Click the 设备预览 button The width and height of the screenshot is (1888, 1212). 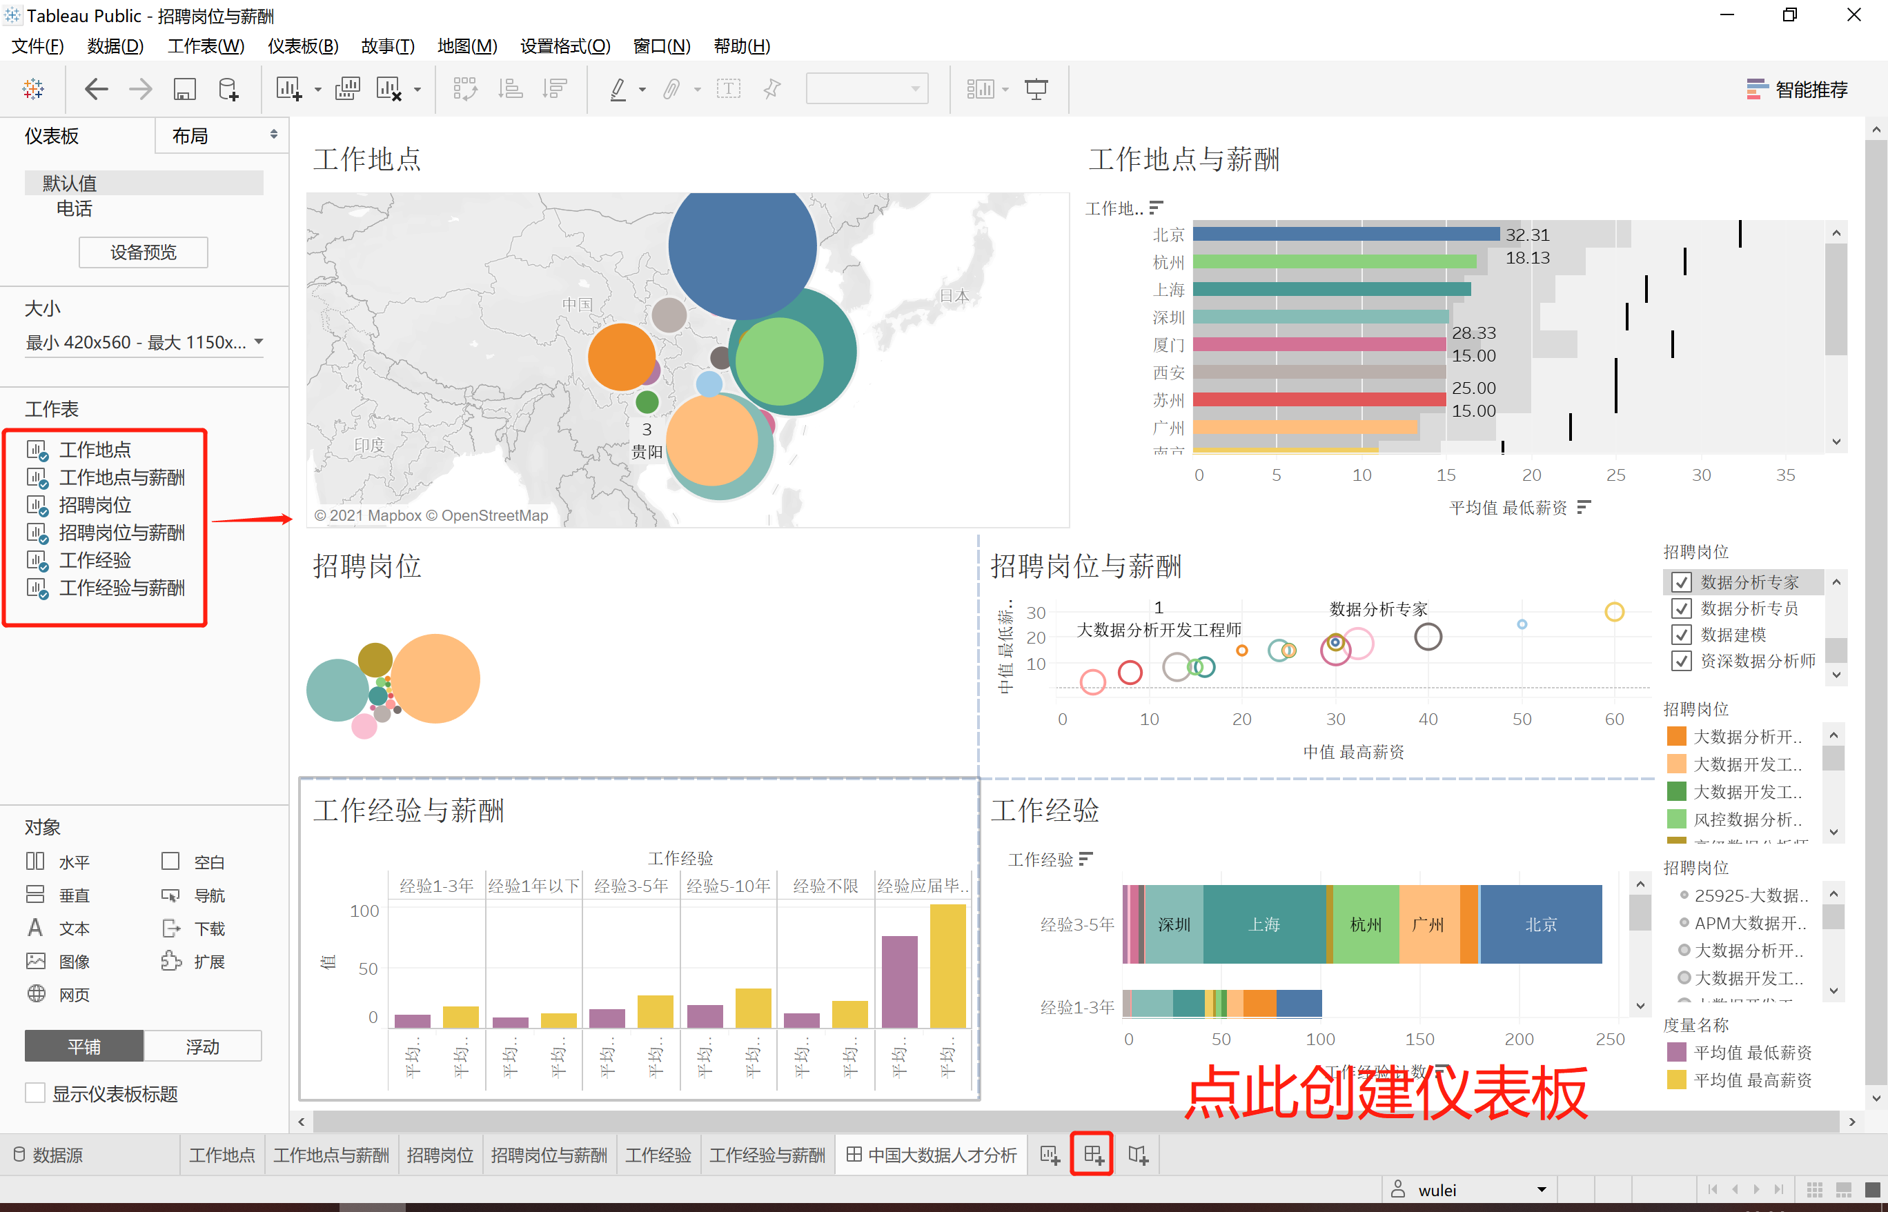click(x=144, y=252)
